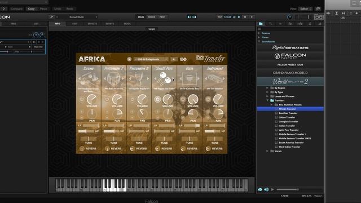Start playback with the transport play icon
This screenshot has height=203, width=361.
pos(239,17)
